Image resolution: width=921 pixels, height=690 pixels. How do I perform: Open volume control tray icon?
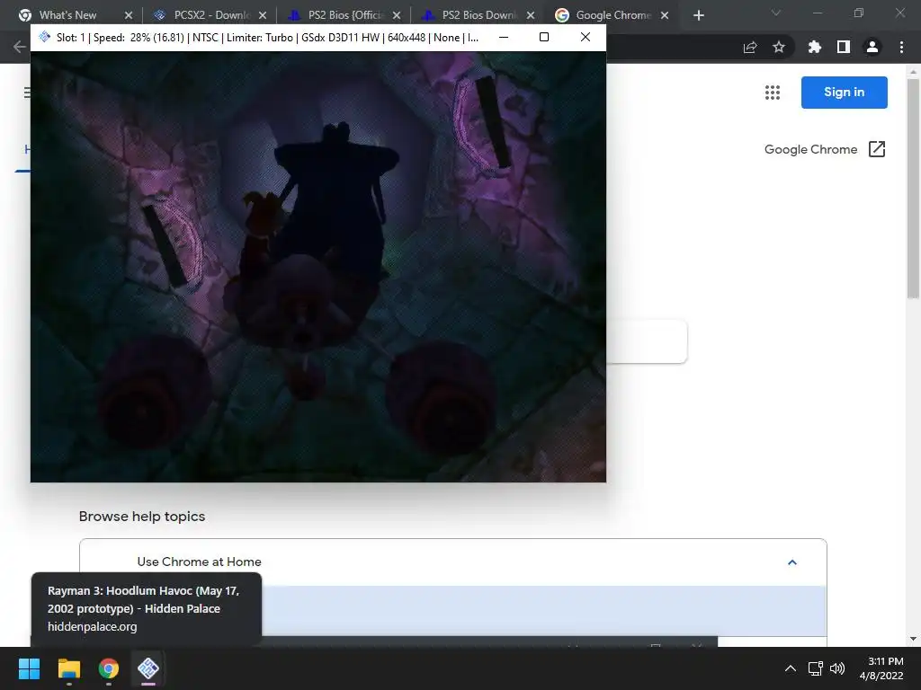(x=837, y=668)
